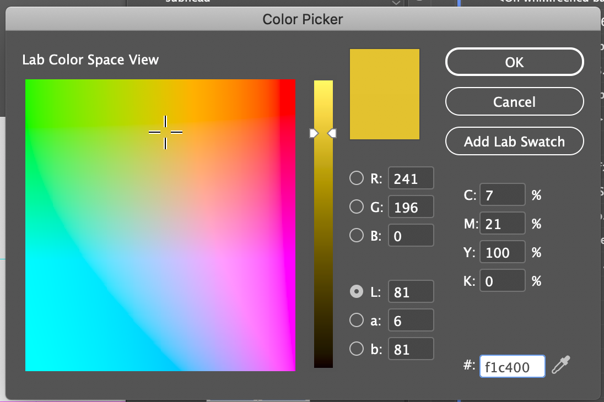The height and width of the screenshot is (402, 604).
Task: Click the M percentage field showing 21
Action: [502, 223]
